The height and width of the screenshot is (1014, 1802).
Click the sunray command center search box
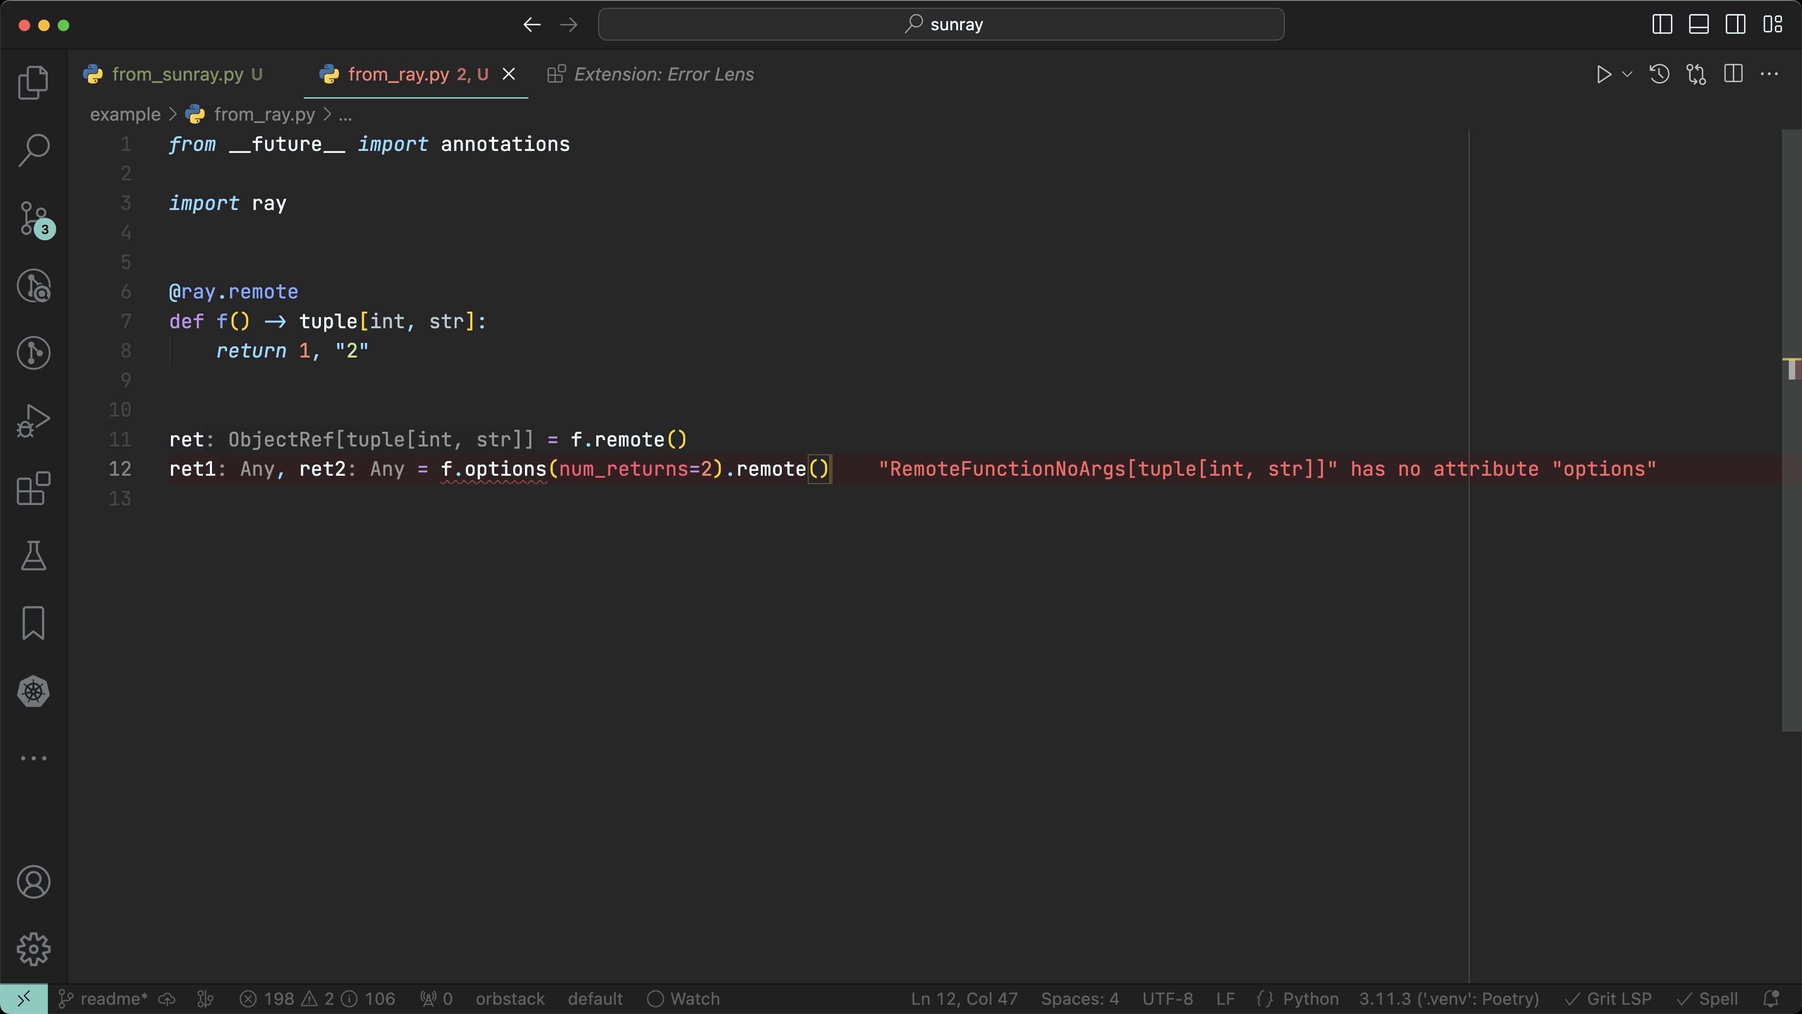941,24
